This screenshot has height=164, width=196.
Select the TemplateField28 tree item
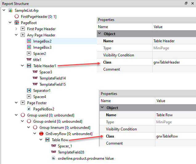(x=71, y=152)
